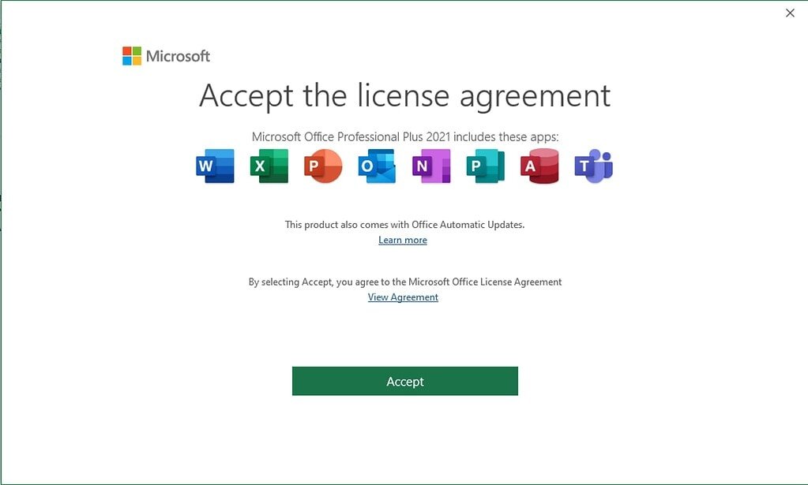
Task: Click the Teams app icon
Action: pos(594,166)
